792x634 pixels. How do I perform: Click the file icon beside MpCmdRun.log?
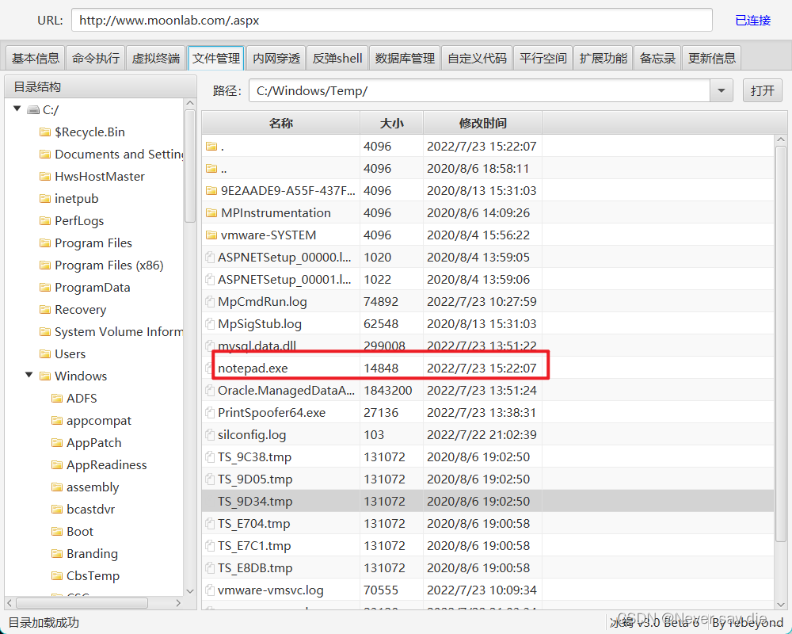tap(210, 302)
